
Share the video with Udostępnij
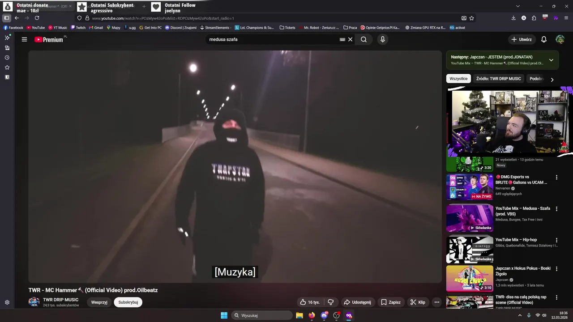pyautogui.click(x=357, y=302)
